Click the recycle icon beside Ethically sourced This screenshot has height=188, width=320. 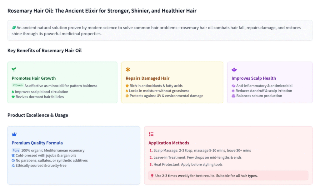tap(13, 166)
